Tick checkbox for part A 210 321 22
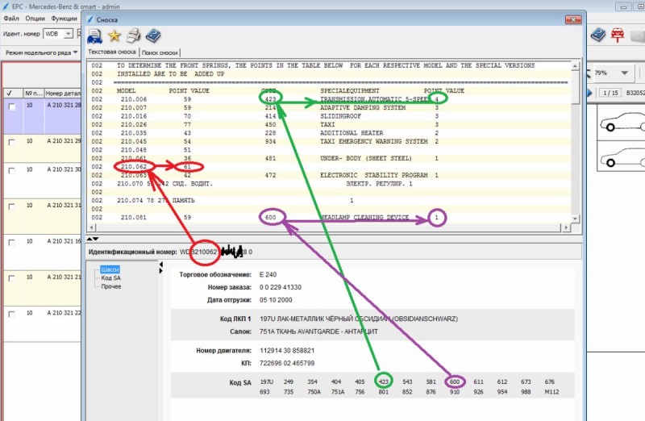This screenshot has height=421, width=645. coord(12,315)
